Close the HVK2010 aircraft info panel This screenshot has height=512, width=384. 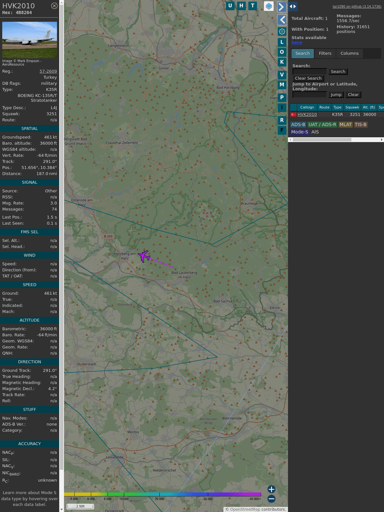[x=54, y=6]
